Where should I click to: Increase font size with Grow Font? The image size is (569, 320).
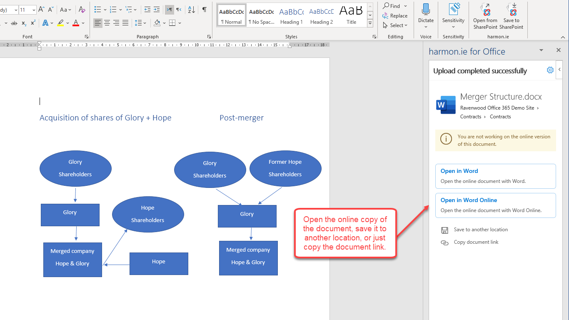pyautogui.click(x=41, y=9)
